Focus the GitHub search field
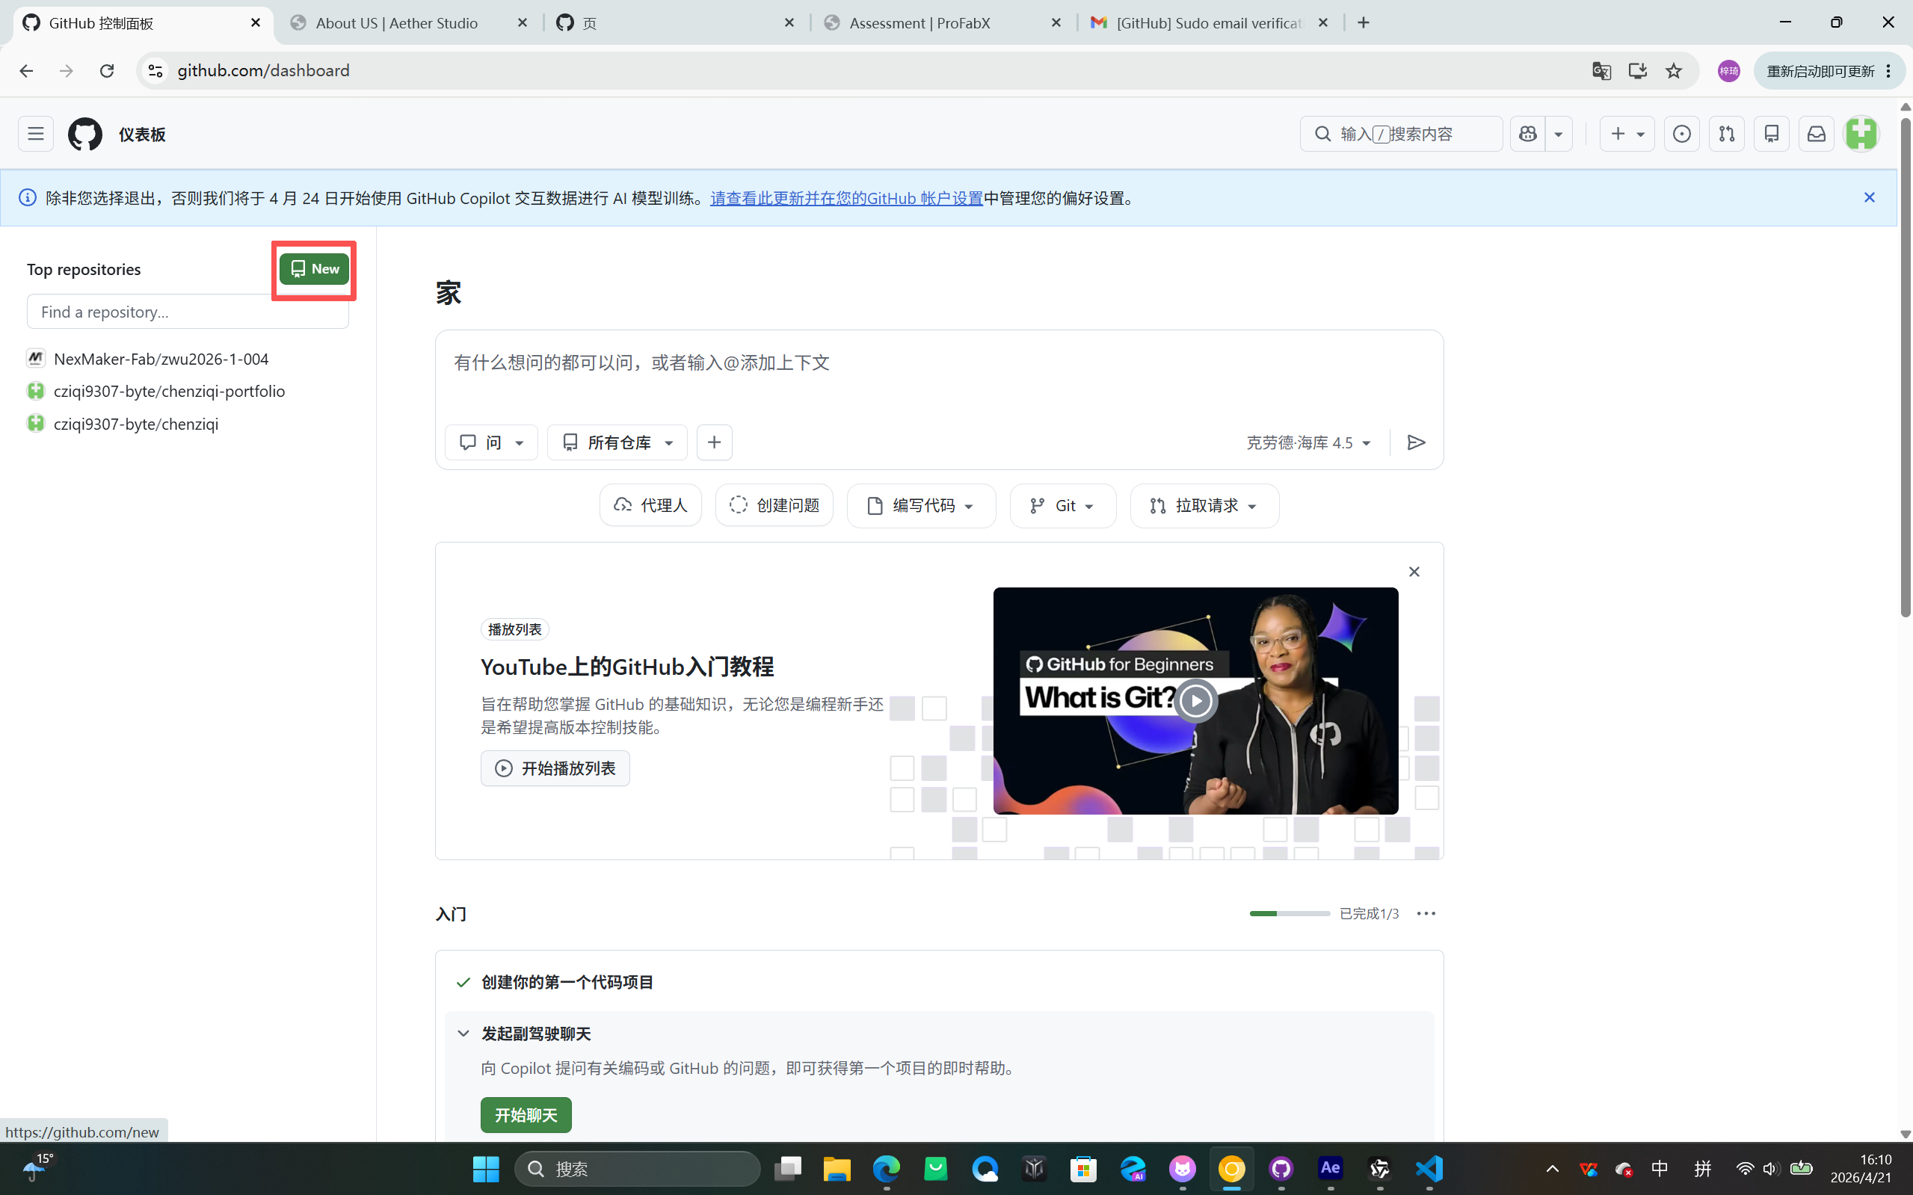1913x1195 pixels. (1401, 134)
